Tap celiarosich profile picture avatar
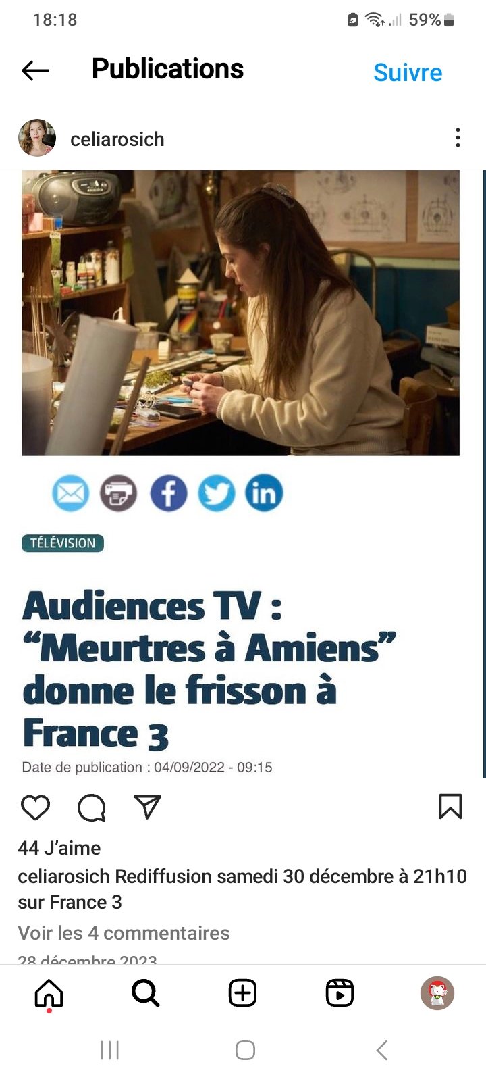Screen dimensions: 486x1081 37,138
